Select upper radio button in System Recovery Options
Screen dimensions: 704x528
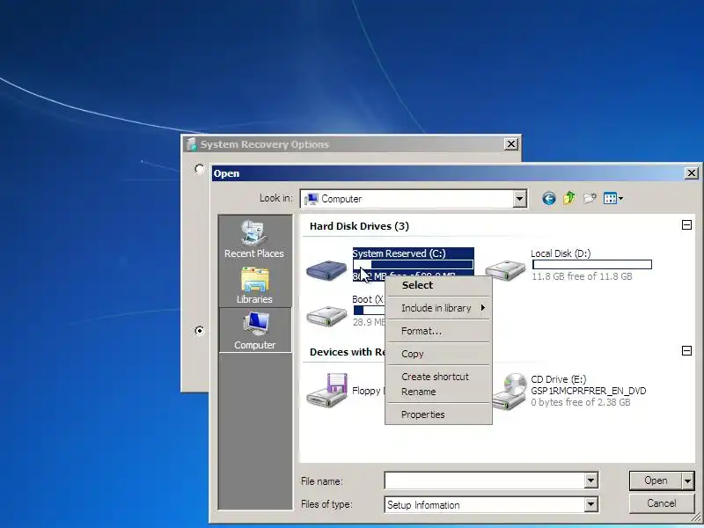click(x=200, y=169)
